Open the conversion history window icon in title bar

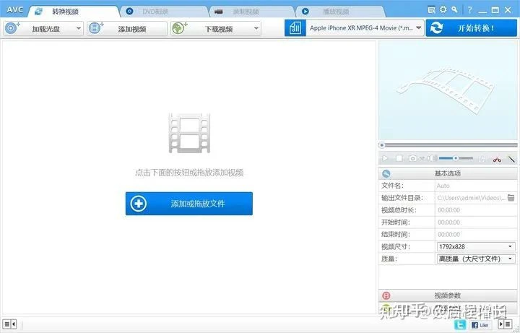431,10
